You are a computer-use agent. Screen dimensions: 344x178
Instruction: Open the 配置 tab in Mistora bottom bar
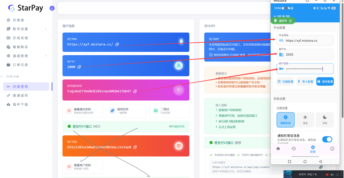(x=313, y=149)
